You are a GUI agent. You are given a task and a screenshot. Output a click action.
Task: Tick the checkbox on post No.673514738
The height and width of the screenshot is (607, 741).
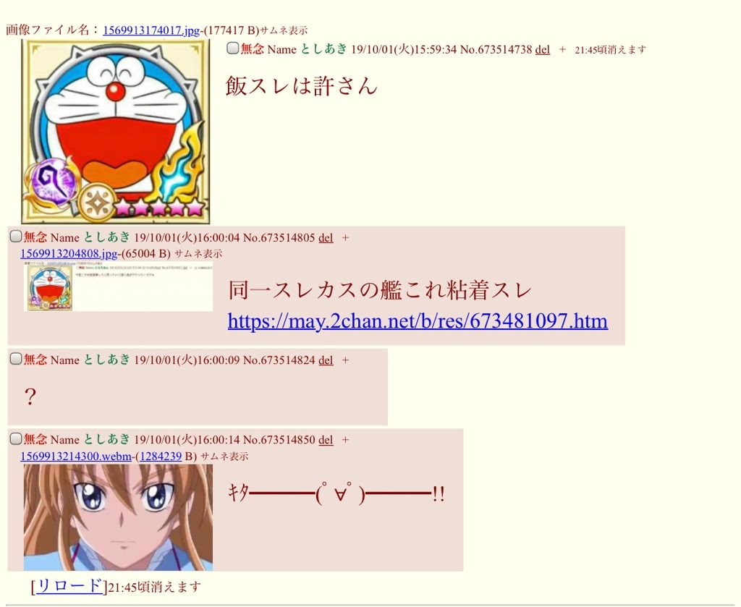(x=232, y=48)
